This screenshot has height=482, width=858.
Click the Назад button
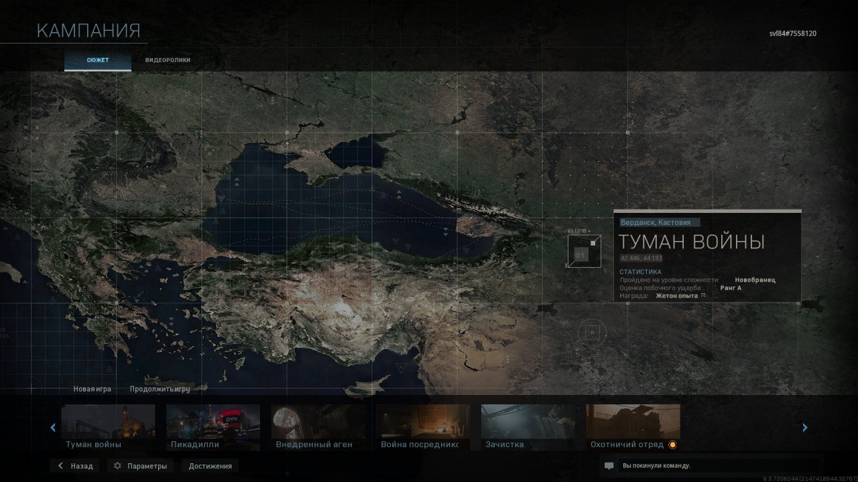pyautogui.click(x=75, y=466)
